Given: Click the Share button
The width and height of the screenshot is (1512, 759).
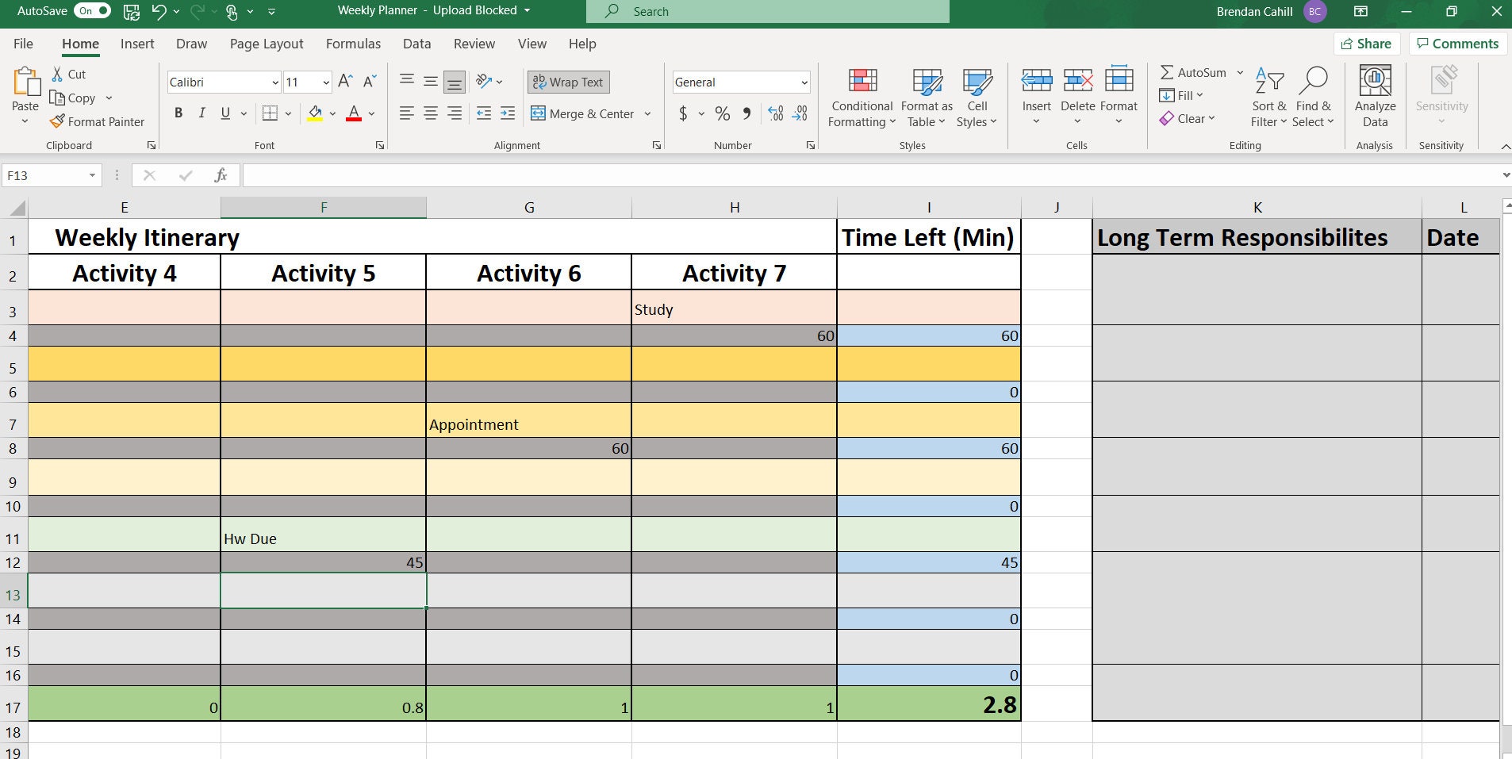Looking at the screenshot, I should [1367, 43].
